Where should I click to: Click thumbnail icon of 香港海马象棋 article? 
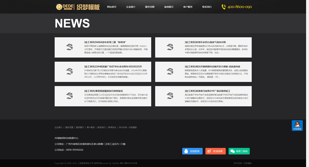[x=170, y=96]
